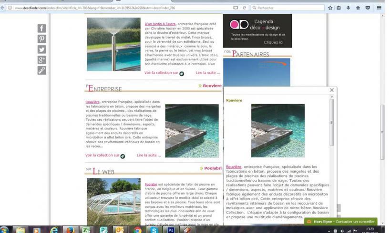This screenshot has height=233, width=391.
Task: Open the Rouvière pool thumbnail in popup
Action: click(x=278, y=131)
